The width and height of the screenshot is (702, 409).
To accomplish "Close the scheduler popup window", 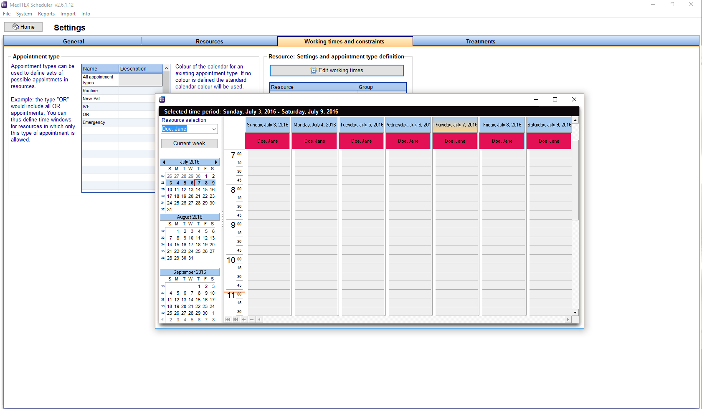I will coord(574,99).
